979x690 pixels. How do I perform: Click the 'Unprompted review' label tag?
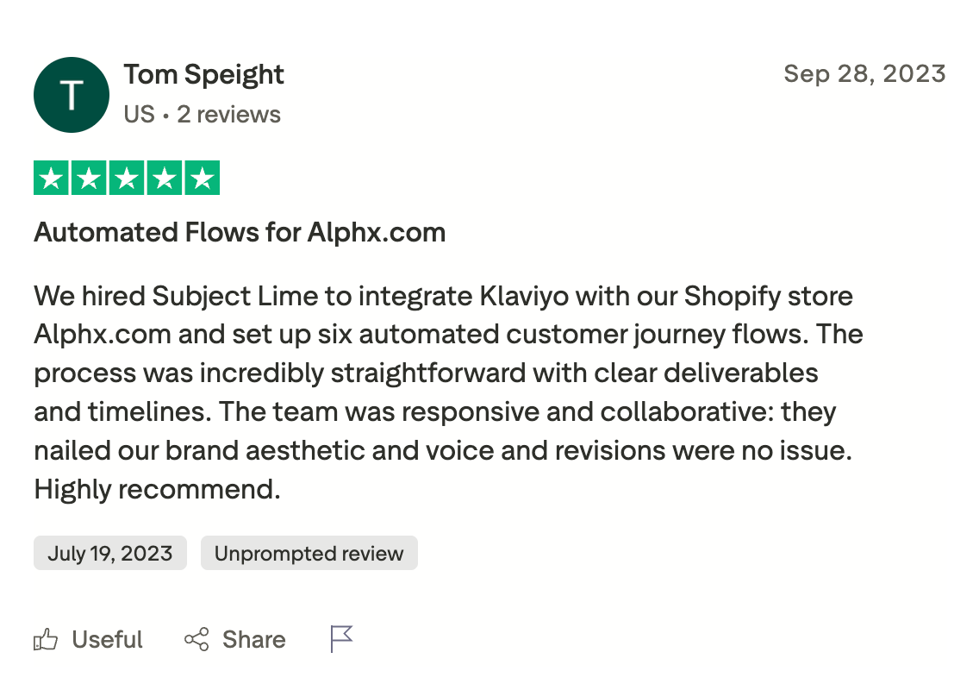pos(309,553)
